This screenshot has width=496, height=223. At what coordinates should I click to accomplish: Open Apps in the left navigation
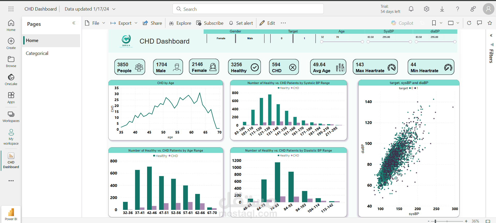[x=11, y=98]
